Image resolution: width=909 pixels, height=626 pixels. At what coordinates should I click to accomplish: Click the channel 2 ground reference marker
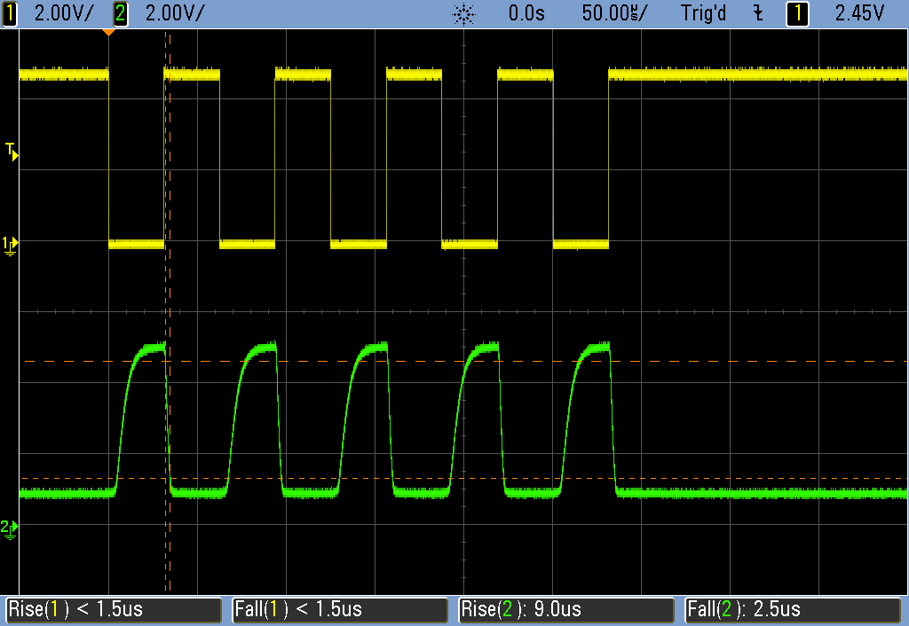coord(11,528)
